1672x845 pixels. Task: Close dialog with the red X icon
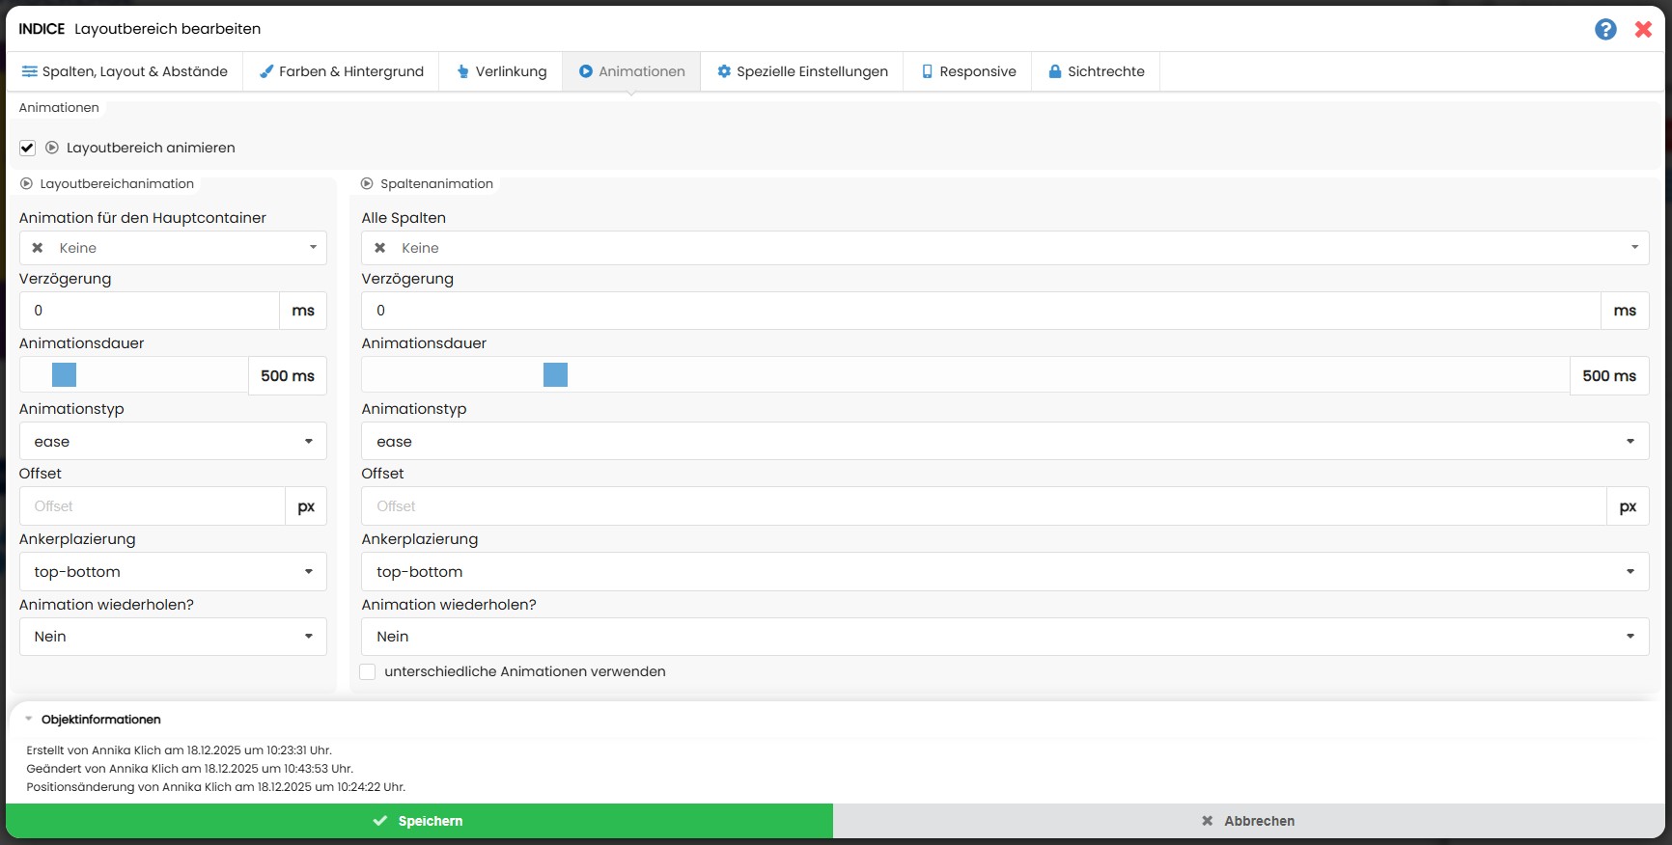click(x=1643, y=29)
